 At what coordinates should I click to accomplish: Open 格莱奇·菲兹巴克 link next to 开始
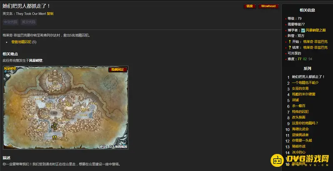(316, 42)
